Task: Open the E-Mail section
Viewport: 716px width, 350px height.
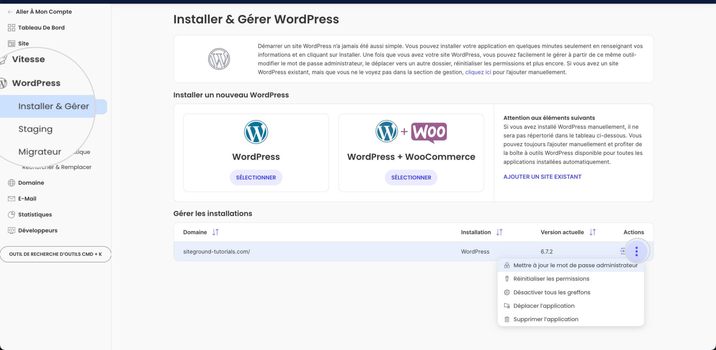Action: 27,199
